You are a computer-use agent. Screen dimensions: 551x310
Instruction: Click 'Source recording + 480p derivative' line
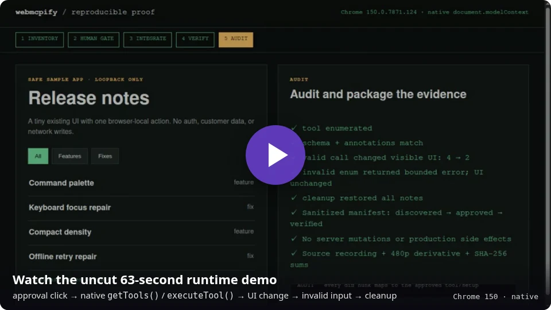pyautogui.click(x=398, y=259)
